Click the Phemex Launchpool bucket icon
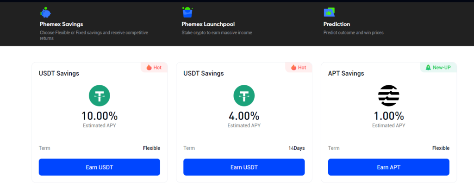 point(187,12)
